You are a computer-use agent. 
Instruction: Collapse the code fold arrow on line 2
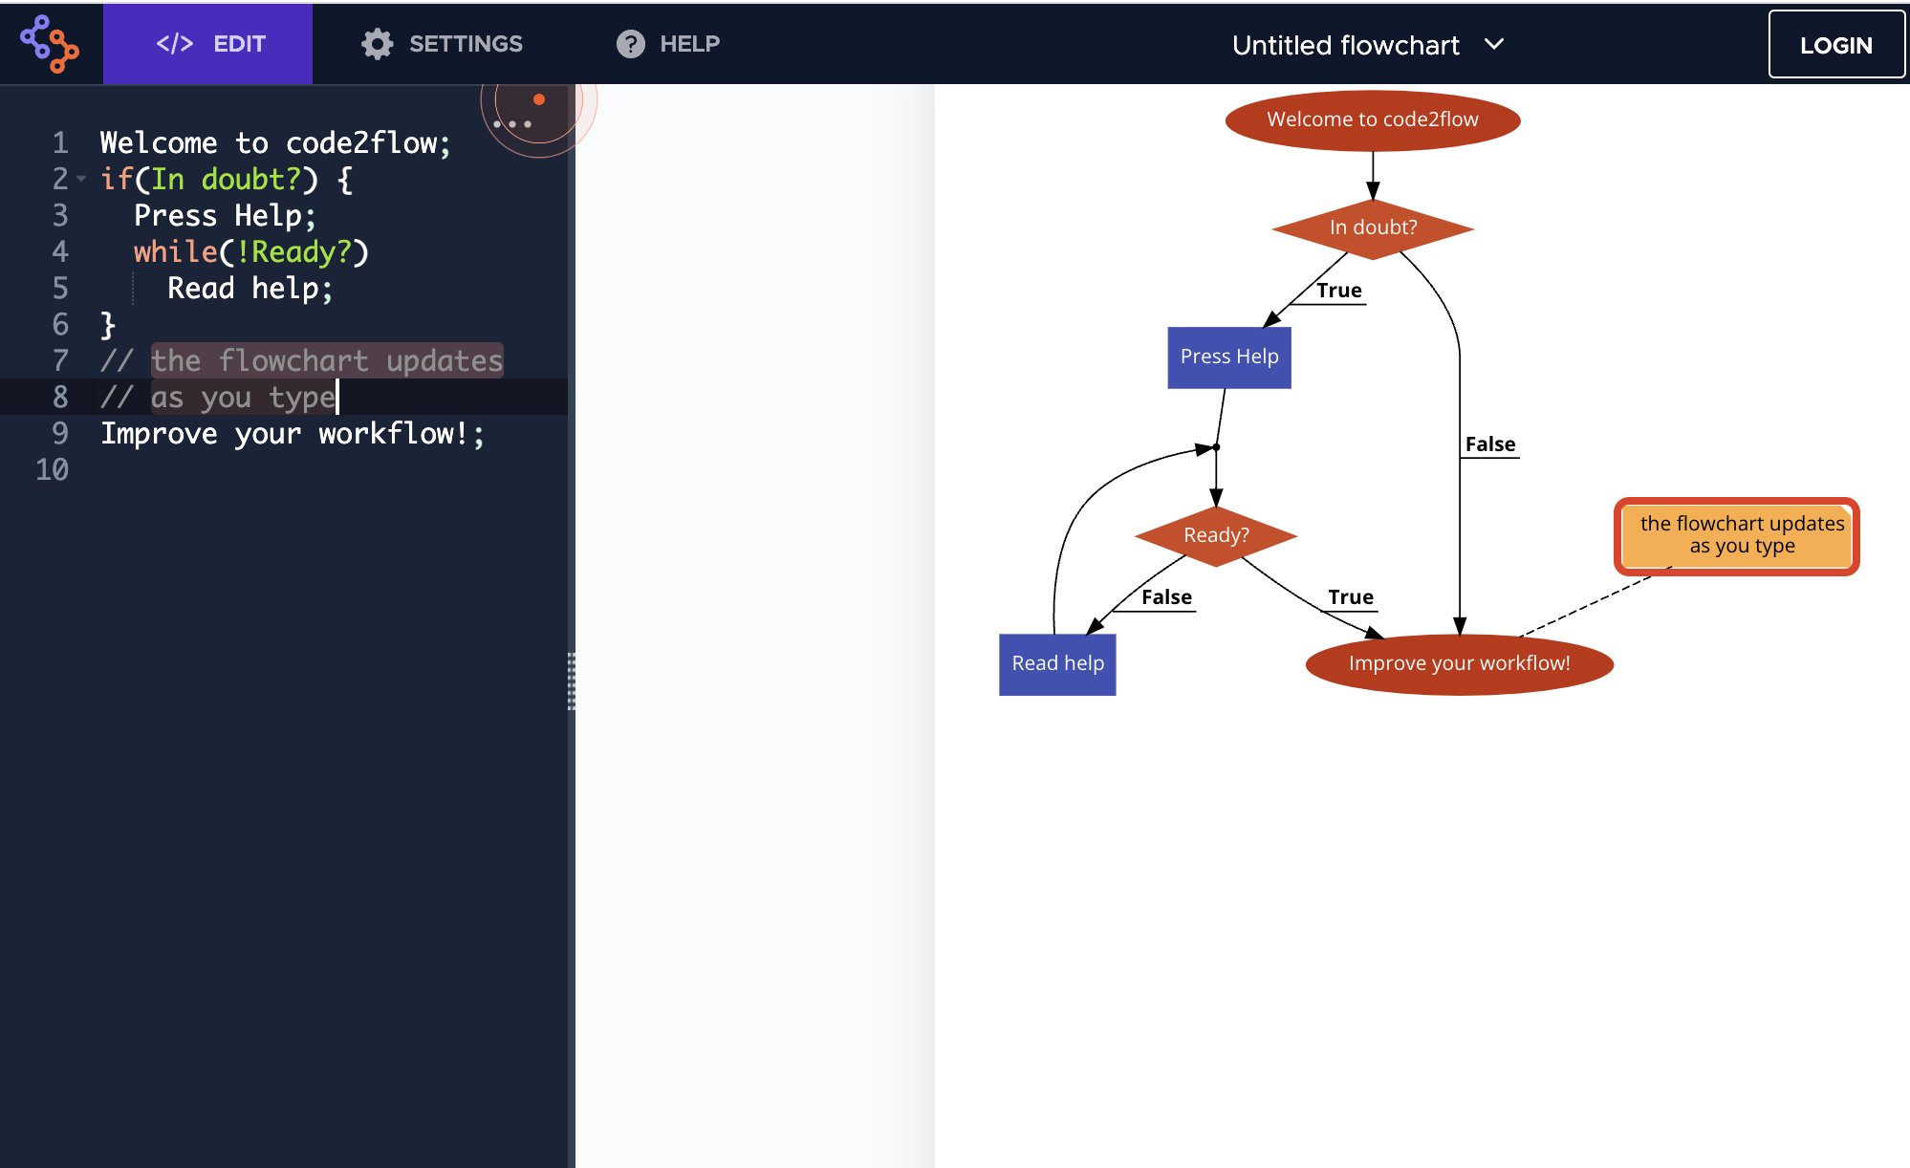coord(81,179)
